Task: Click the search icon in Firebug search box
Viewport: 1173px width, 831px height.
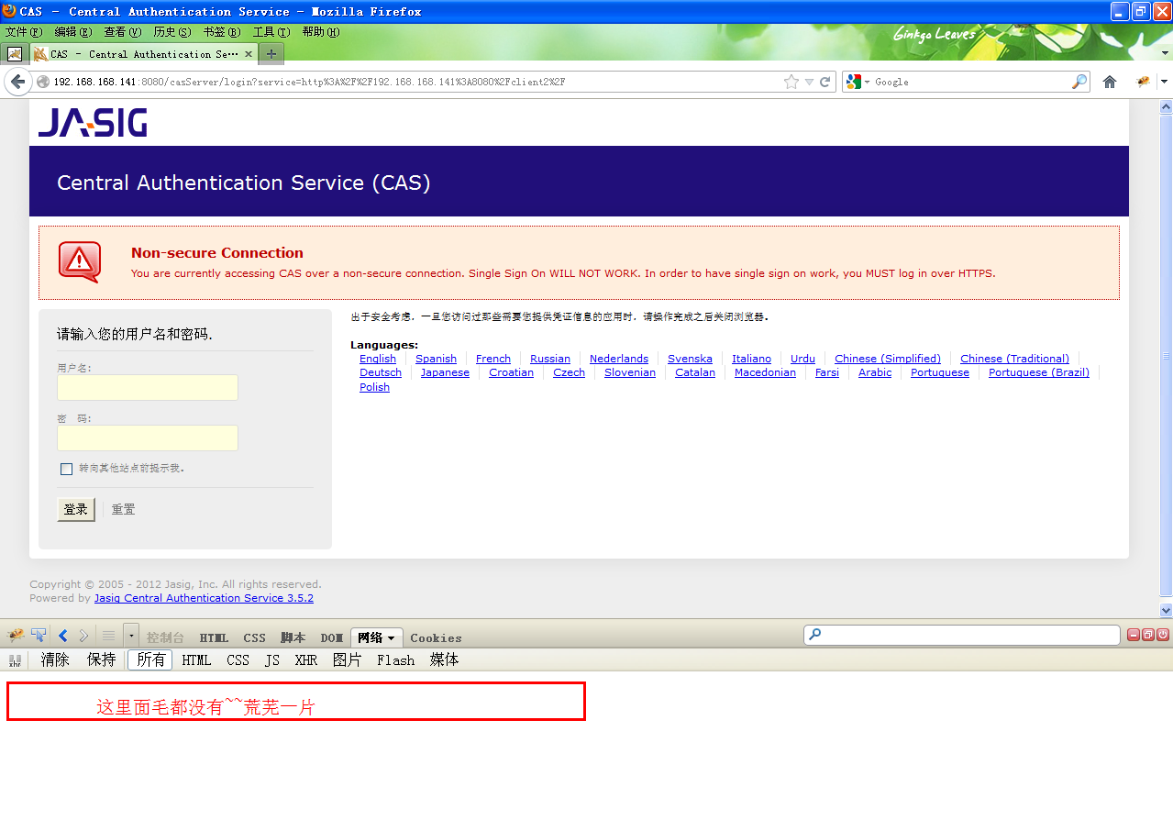Action: click(x=815, y=635)
